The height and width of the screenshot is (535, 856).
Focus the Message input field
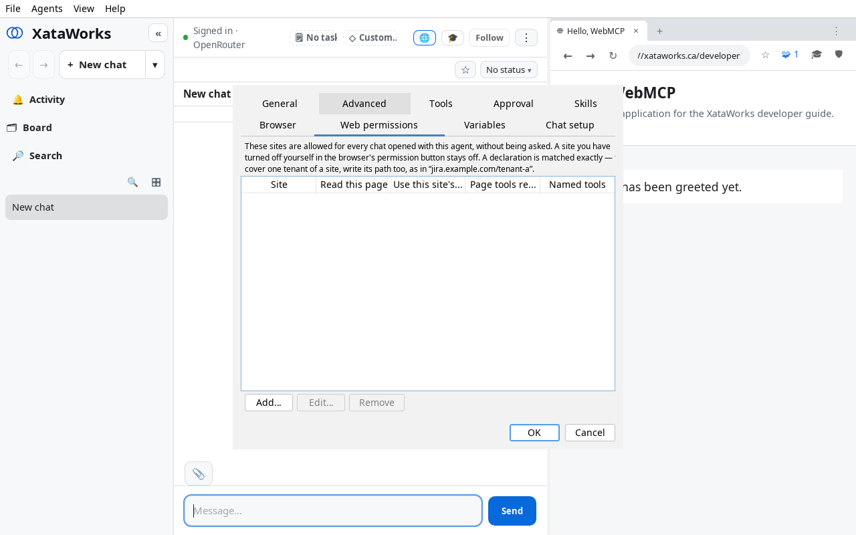(x=333, y=511)
